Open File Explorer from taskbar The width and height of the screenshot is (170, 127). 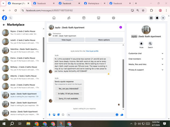(28, 124)
